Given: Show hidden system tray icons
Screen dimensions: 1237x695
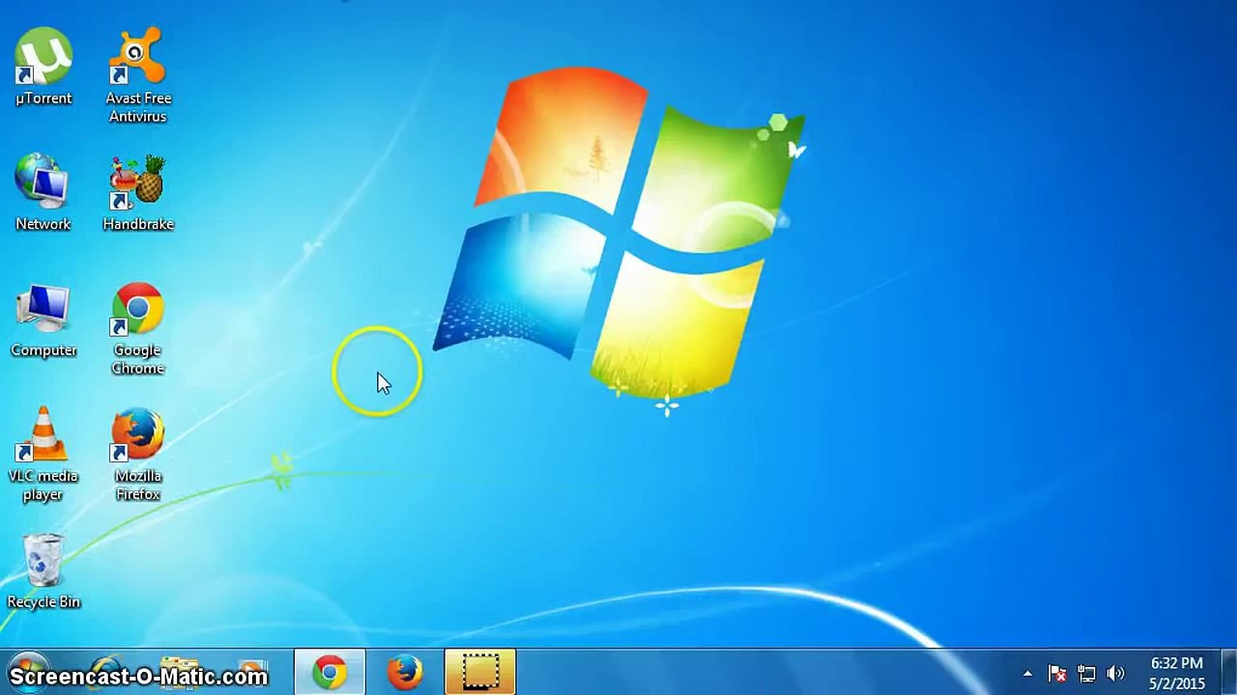Looking at the screenshot, I should 1027,673.
